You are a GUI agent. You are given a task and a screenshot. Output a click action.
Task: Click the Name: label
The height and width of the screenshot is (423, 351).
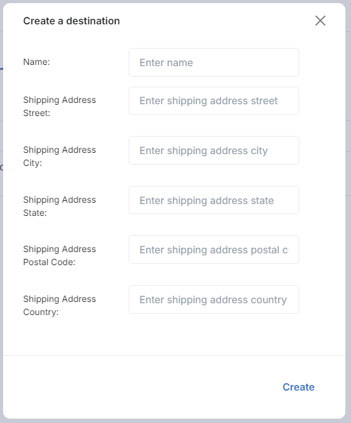tap(36, 62)
